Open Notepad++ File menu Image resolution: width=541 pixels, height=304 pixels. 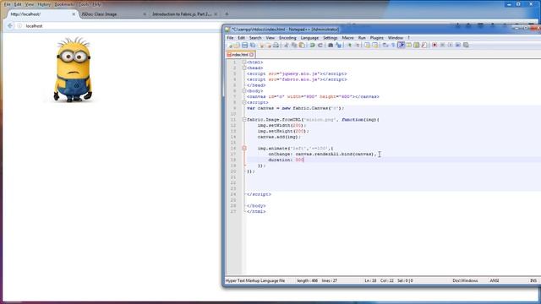pos(230,37)
